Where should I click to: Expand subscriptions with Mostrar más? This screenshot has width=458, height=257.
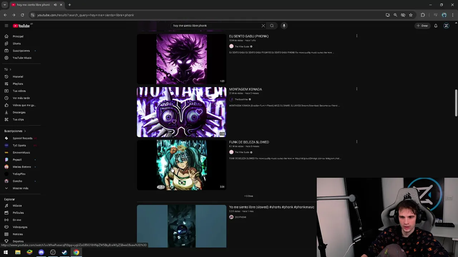[x=20, y=188]
